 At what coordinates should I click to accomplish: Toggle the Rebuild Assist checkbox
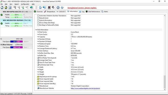(x=38, y=18)
